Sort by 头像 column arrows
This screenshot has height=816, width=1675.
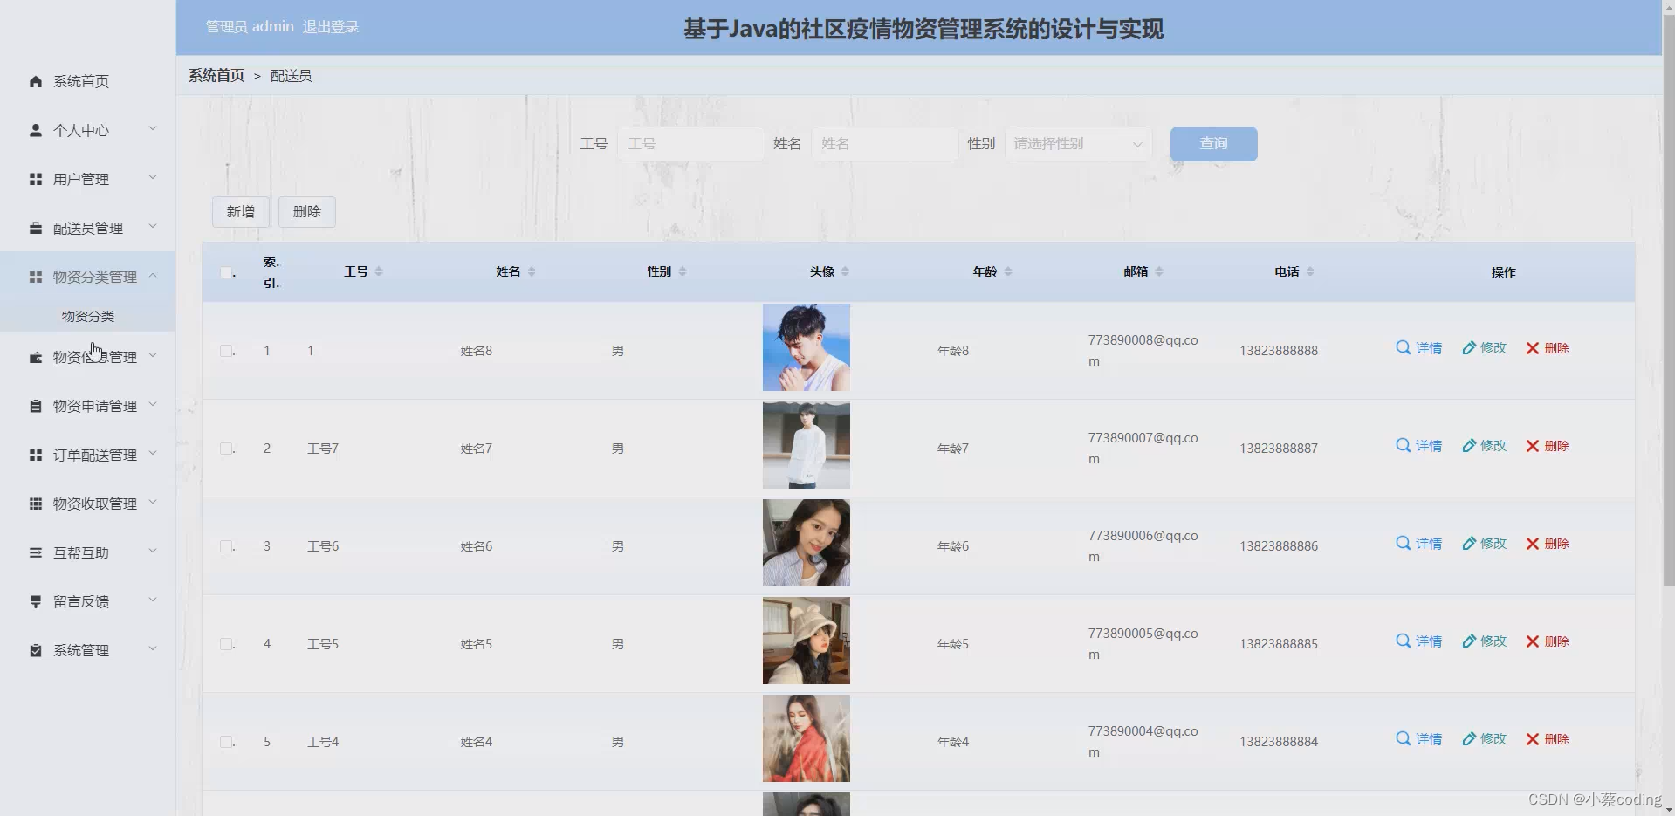click(x=845, y=271)
